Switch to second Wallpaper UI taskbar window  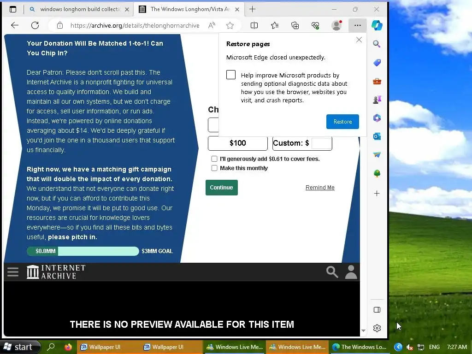(171, 347)
